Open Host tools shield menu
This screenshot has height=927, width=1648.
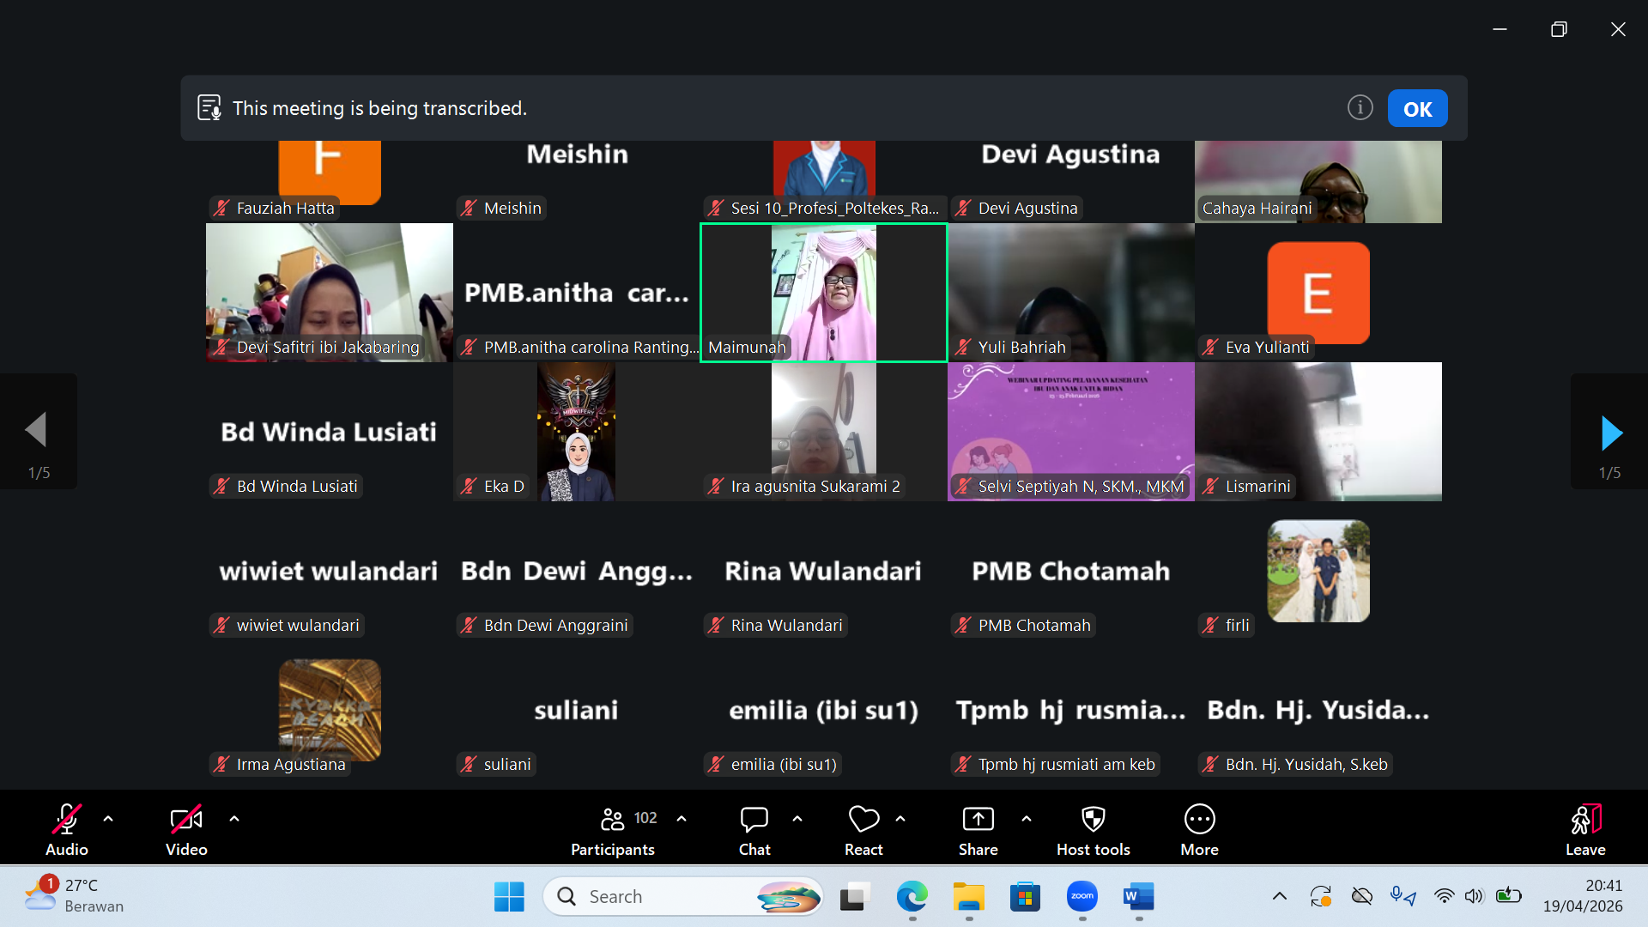[x=1094, y=830]
